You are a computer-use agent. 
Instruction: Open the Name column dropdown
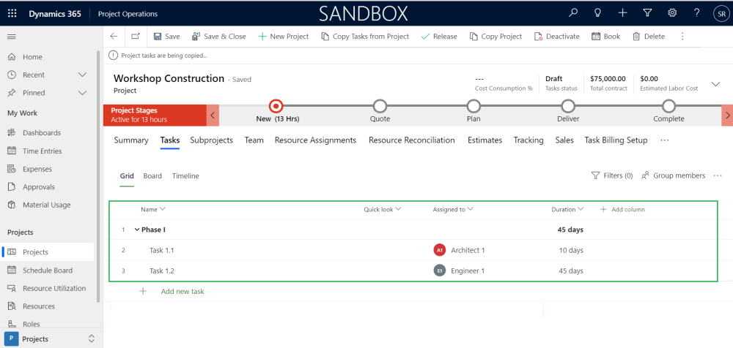163,209
